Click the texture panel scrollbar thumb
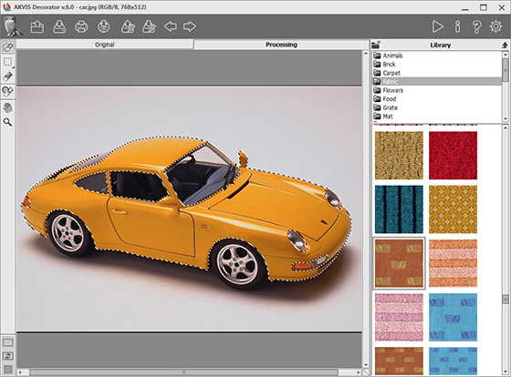Screen dimensions: 511x377 tap(506, 300)
